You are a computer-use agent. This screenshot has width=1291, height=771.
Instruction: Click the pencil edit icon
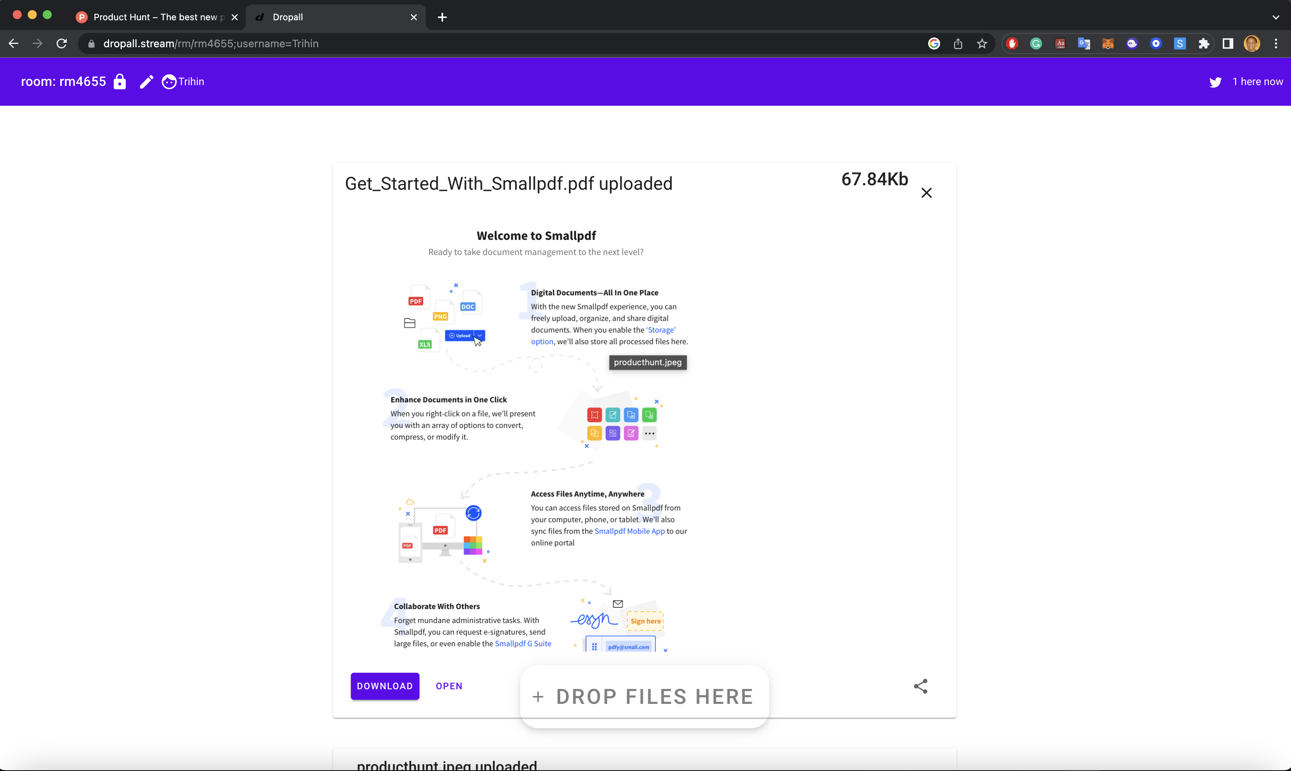pos(147,82)
